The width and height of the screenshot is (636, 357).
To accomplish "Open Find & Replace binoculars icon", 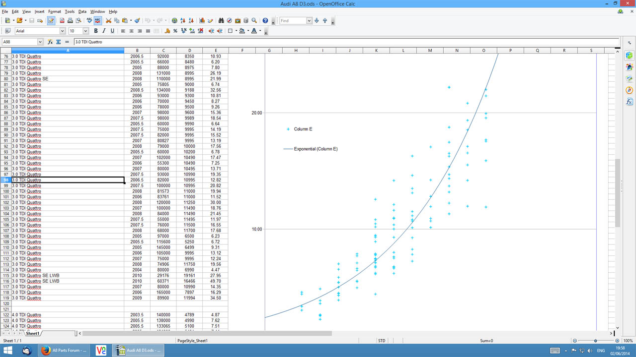I will (221, 21).
